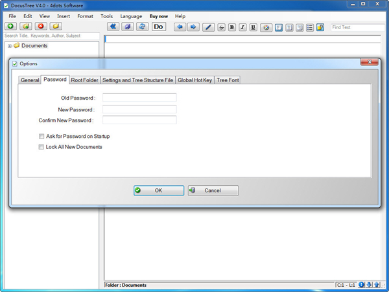
Task: Open the Insert menu
Action: 64,16
